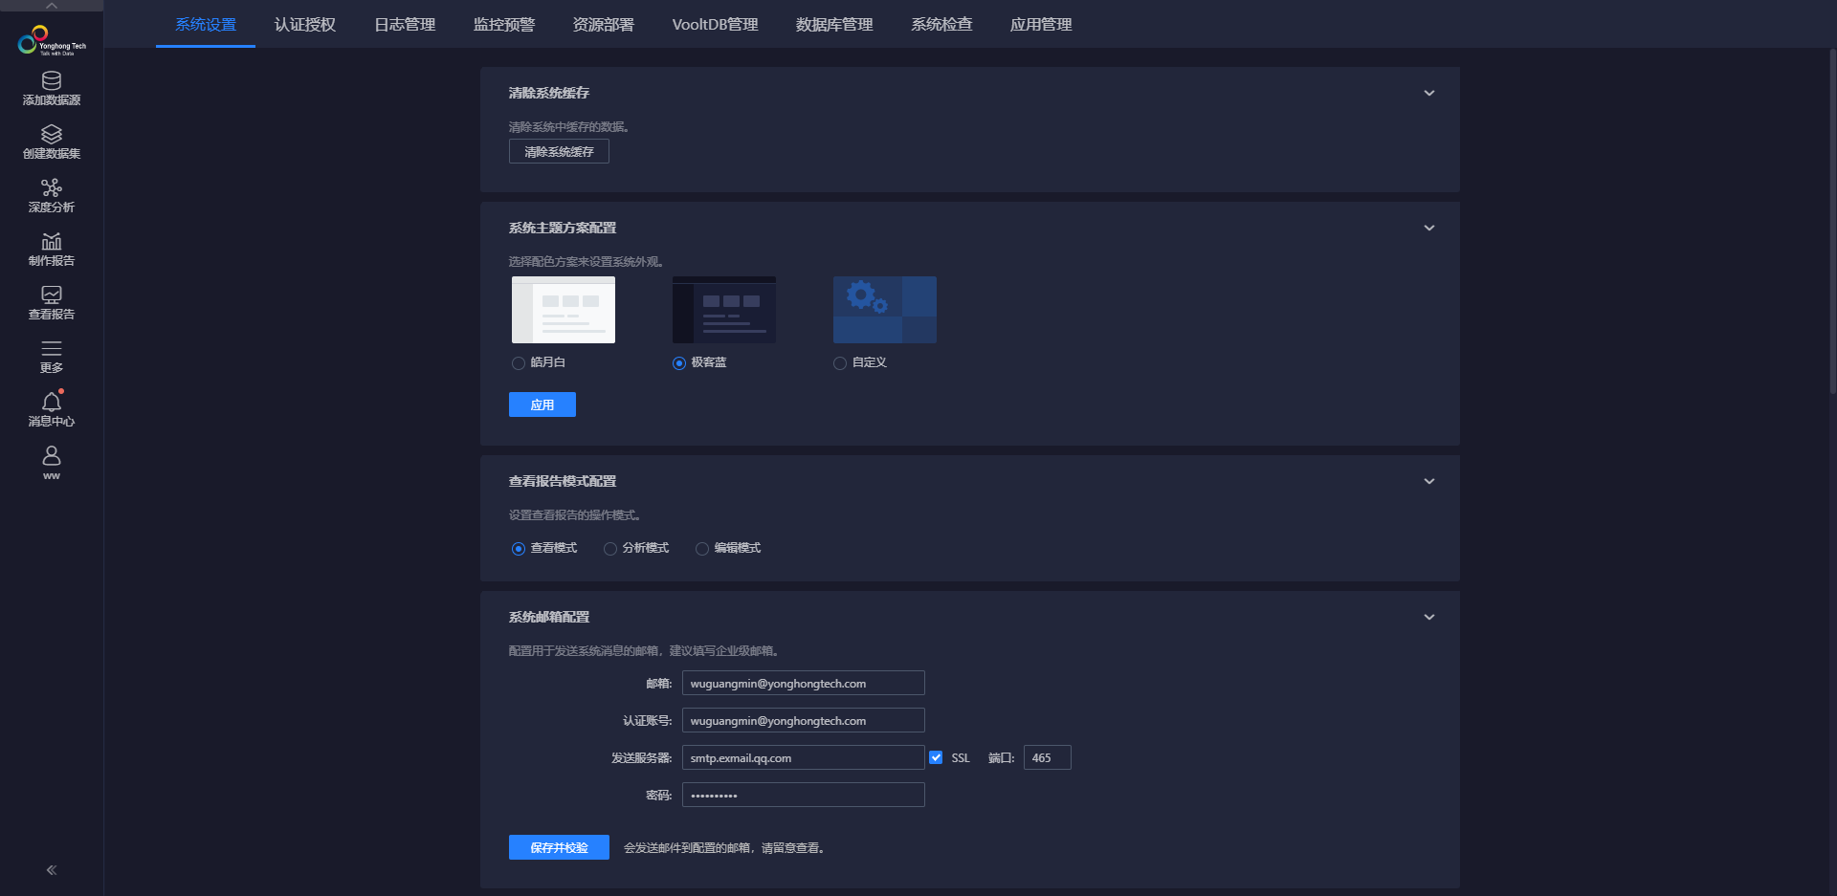The width and height of the screenshot is (1837, 896).
Task: Select the 创建数据集 icon in sidebar
Action: tap(51, 143)
